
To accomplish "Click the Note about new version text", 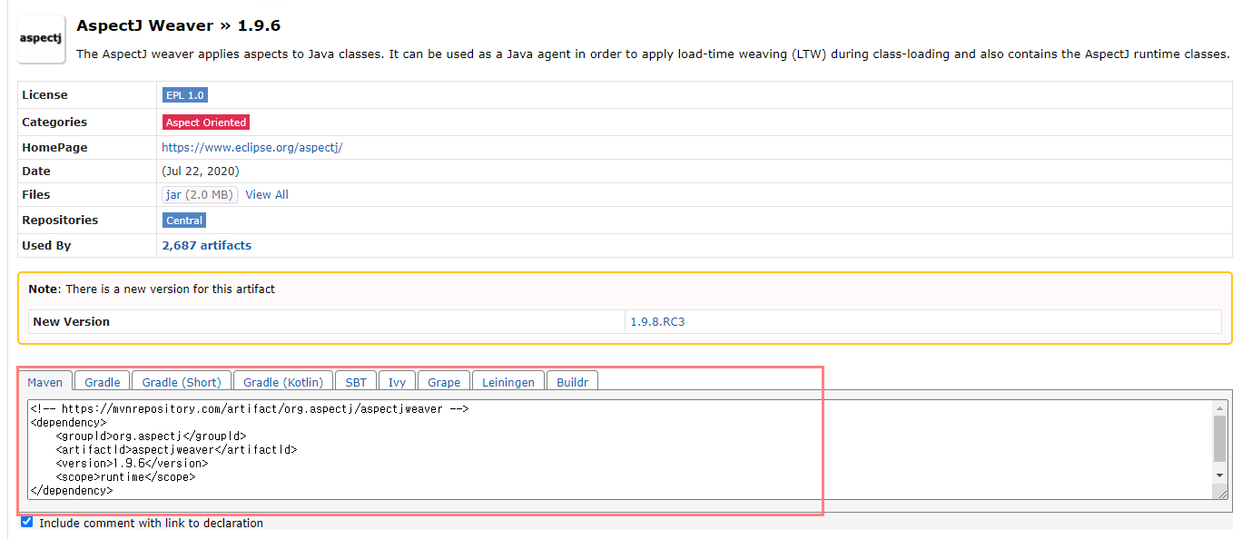I will (x=152, y=289).
